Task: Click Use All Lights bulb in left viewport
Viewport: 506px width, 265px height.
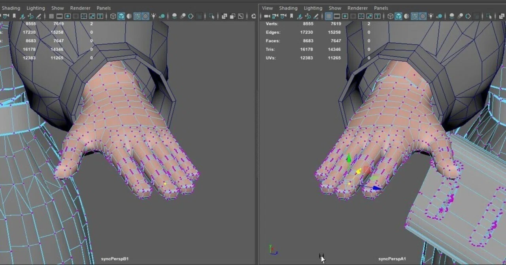Action: tap(154, 16)
